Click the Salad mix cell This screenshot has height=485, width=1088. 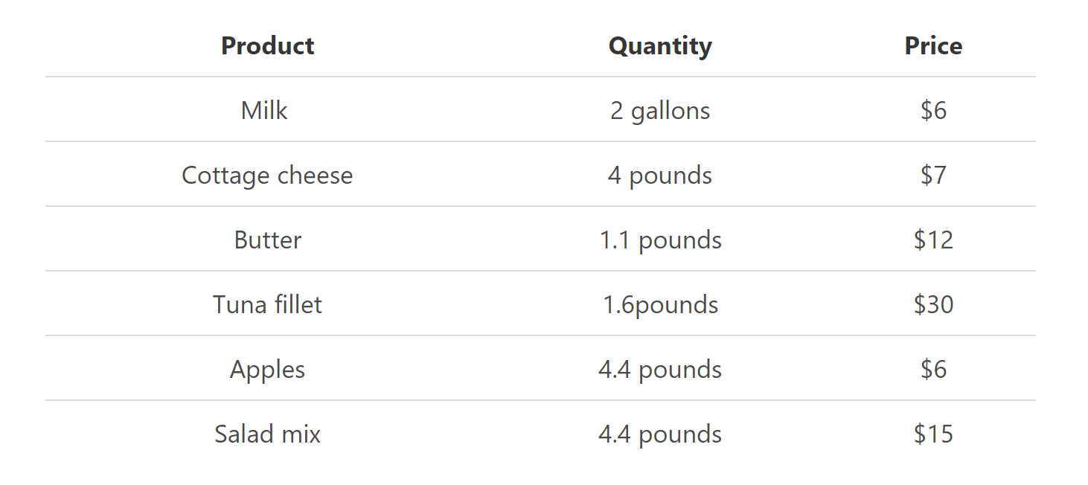(x=267, y=434)
